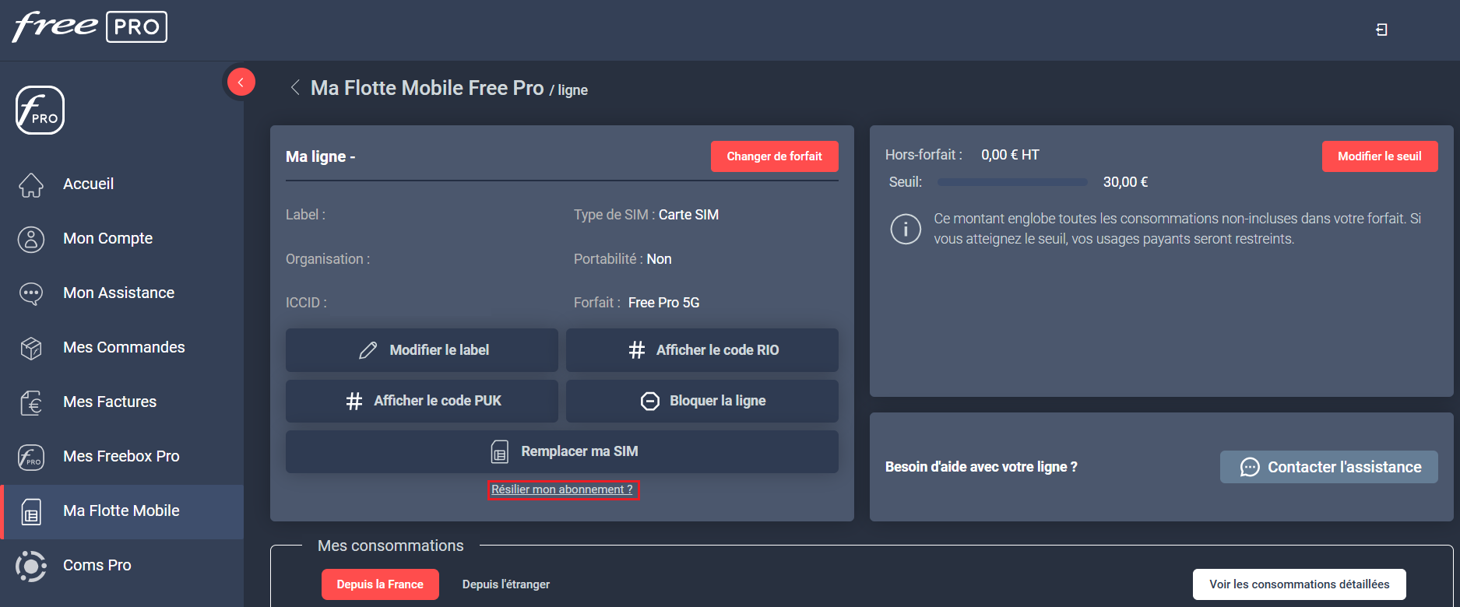Screen dimensions: 1460x607
Task: Click the Accueil home icon
Action: click(x=31, y=184)
